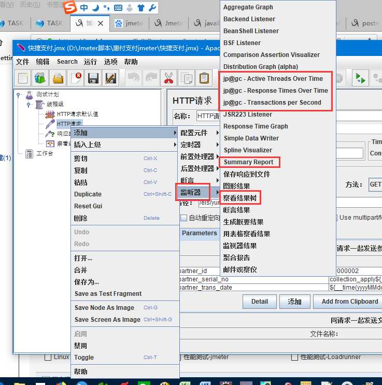Choose Duplicate in context menu

[125, 194]
